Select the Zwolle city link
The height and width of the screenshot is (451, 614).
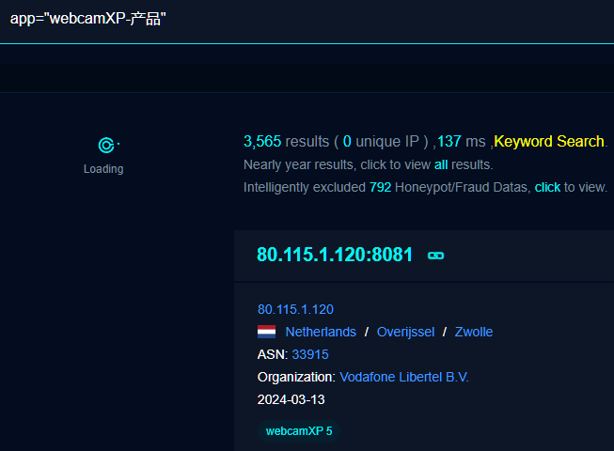point(473,332)
